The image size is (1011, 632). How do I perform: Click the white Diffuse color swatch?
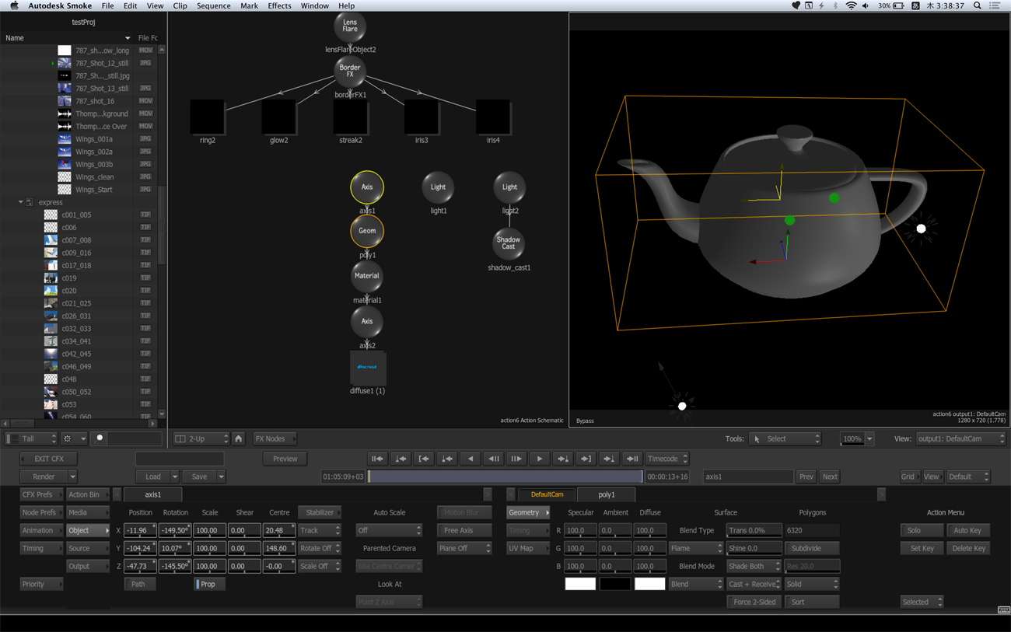click(649, 584)
